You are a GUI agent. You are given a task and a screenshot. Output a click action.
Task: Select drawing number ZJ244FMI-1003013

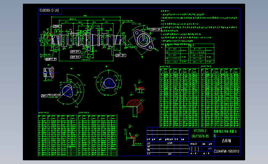(x=227, y=151)
